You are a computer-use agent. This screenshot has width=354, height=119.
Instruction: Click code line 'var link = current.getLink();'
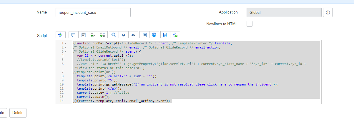(105, 56)
